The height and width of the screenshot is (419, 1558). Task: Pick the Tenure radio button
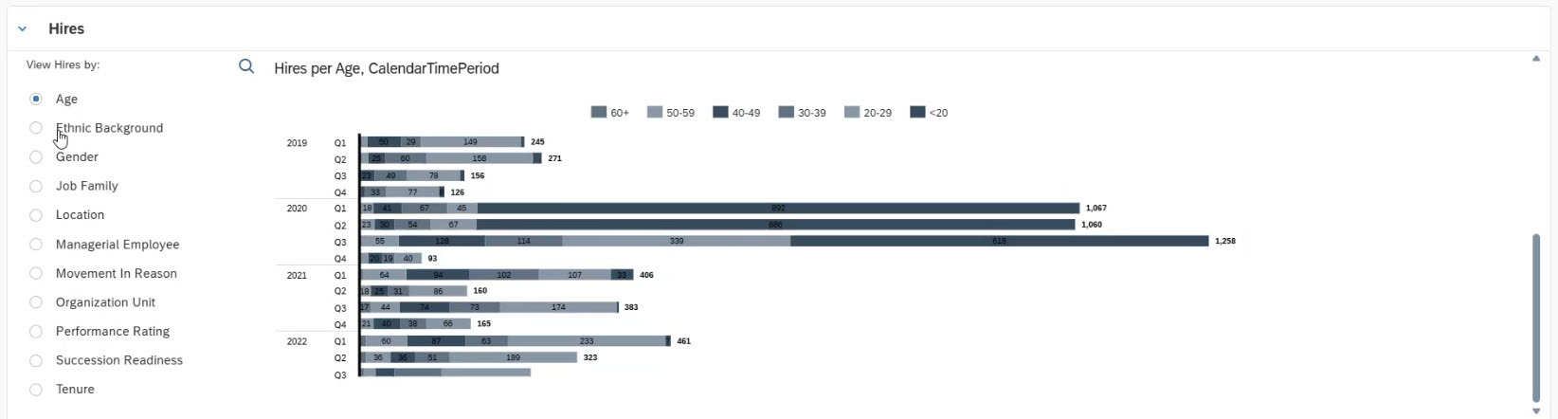pyautogui.click(x=36, y=390)
